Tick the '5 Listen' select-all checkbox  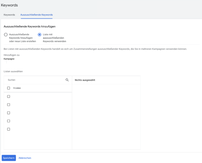pos(9,88)
